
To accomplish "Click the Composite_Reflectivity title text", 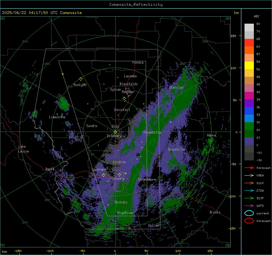I will coord(136,5).
